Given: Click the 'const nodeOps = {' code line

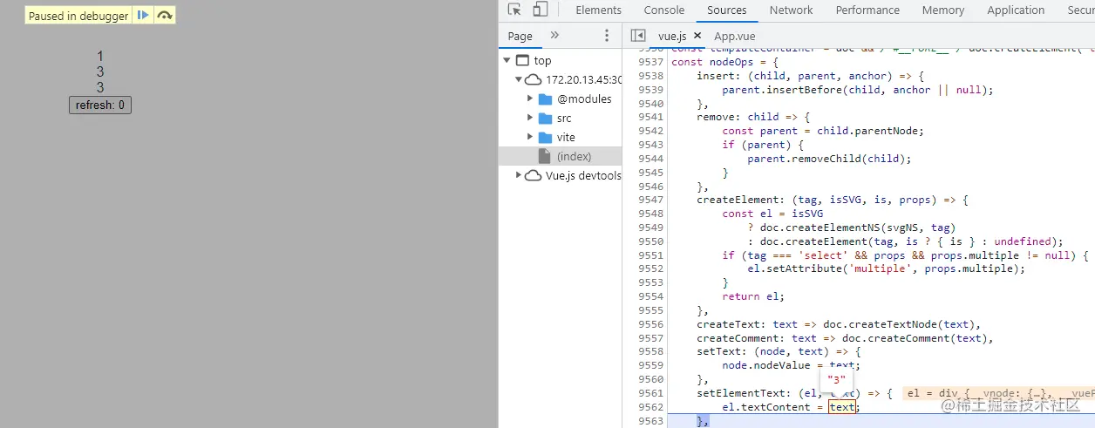Looking at the screenshot, I should [723, 62].
